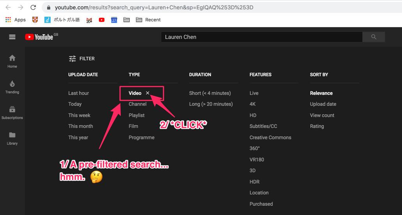Click the browser back arrow
The width and height of the screenshot is (402, 215).
(x=8, y=7)
